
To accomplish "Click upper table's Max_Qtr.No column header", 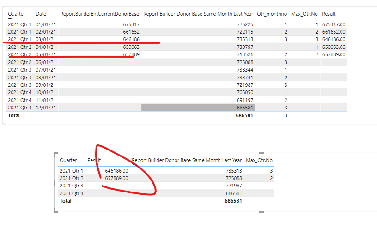I will [x=304, y=14].
